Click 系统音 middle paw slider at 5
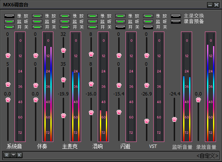 [8, 85]
